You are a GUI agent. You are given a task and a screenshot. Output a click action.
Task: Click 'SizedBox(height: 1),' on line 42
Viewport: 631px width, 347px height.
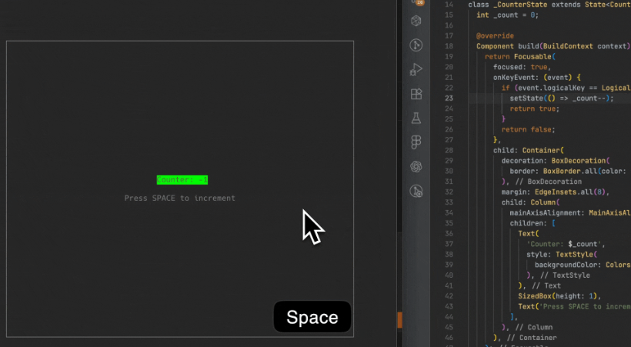pos(559,296)
